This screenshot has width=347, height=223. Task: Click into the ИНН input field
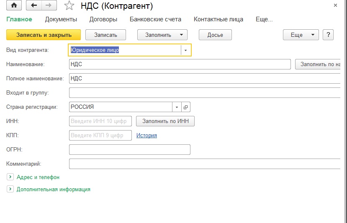pyautogui.click(x=100, y=121)
